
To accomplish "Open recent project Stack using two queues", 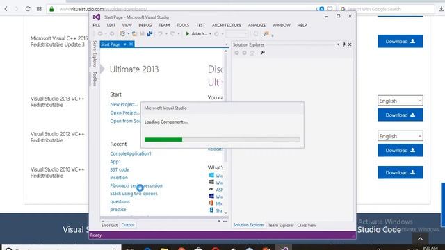I will (133, 194).
